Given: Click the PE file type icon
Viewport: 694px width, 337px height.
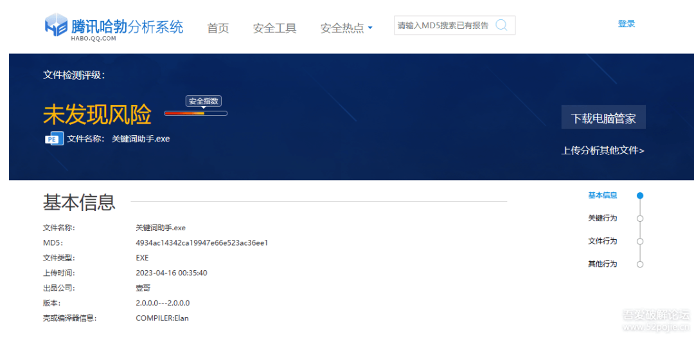Looking at the screenshot, I should (x=55, y=139).
